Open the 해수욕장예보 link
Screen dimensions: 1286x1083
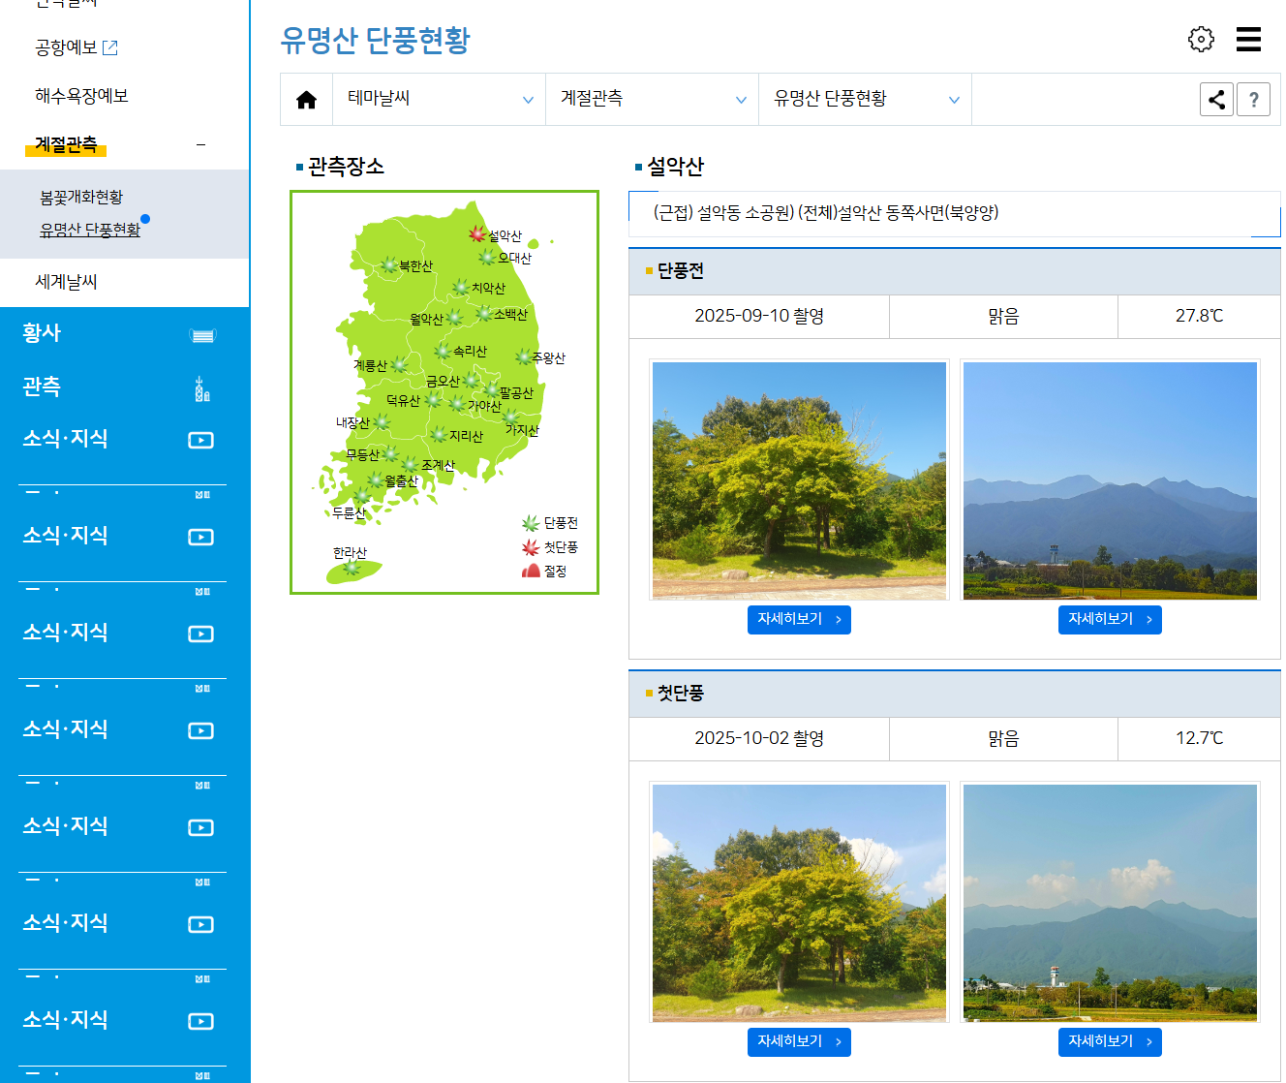click(80, 95)
